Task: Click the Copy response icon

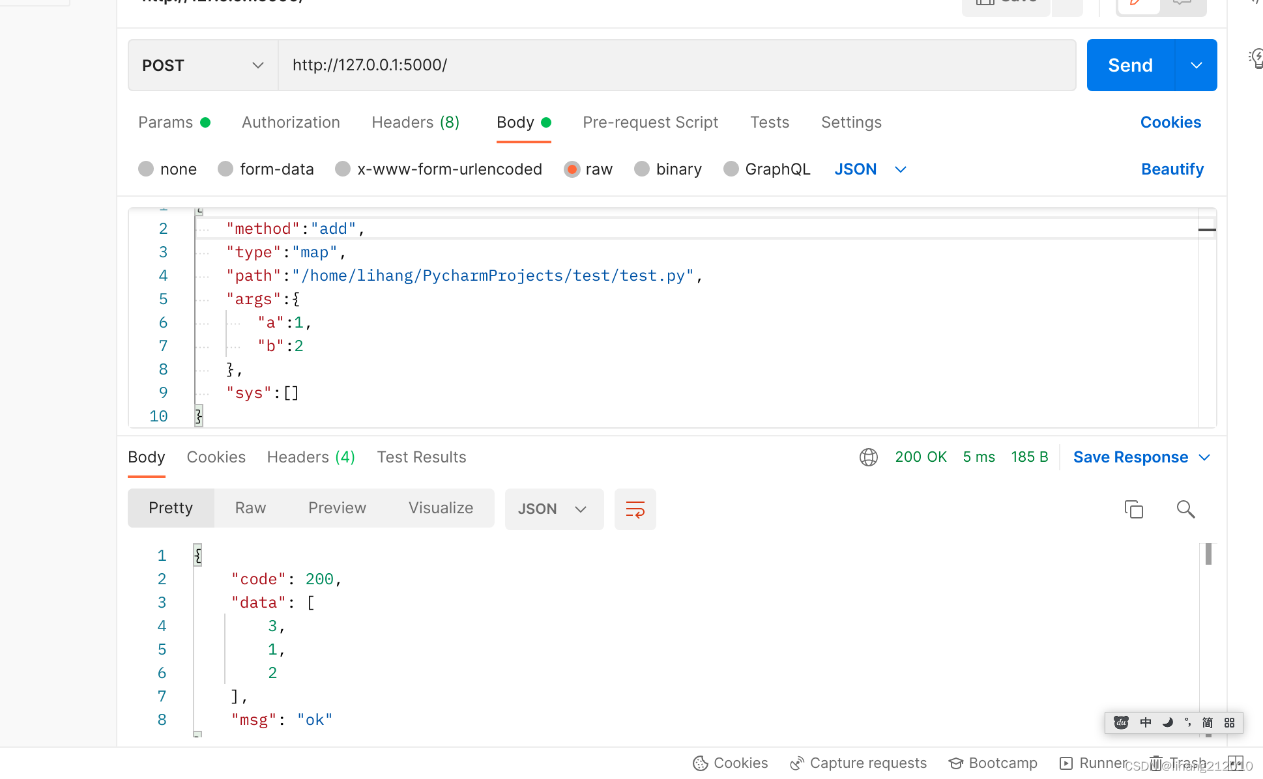Action: coord(1134,509)
